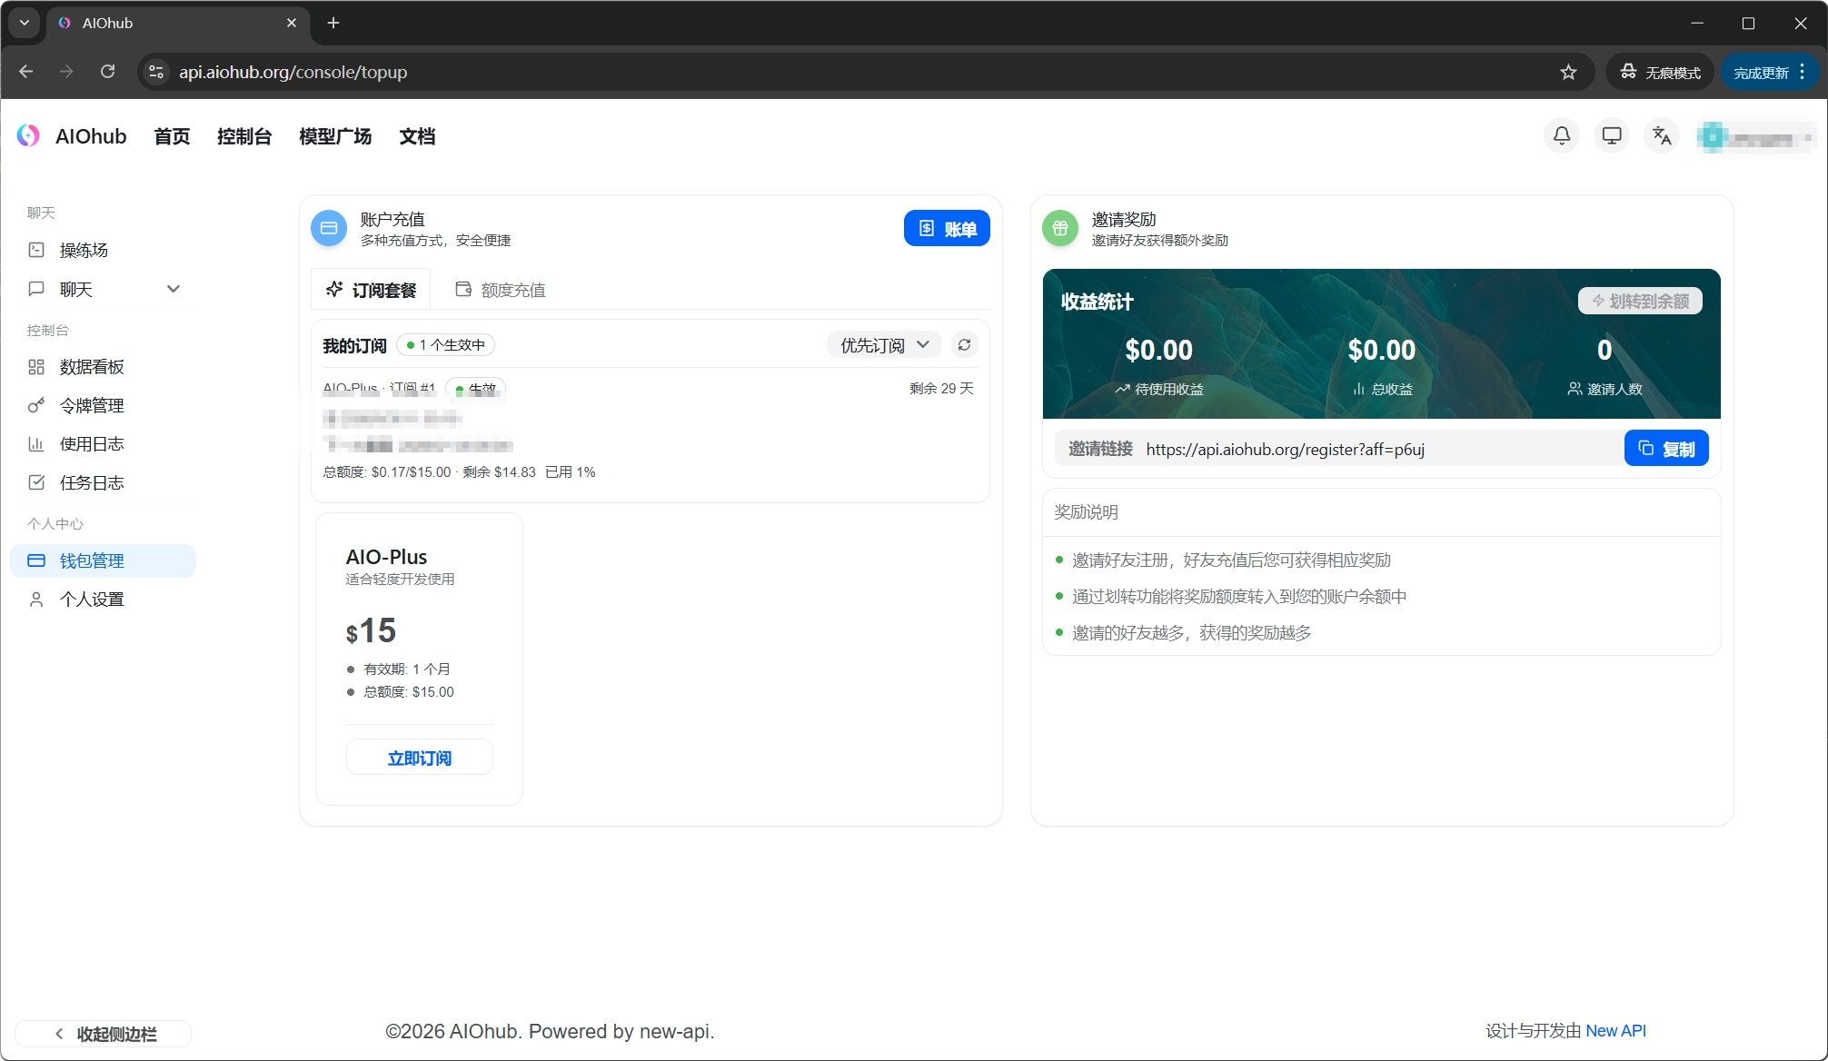The height and width of the screenshot is (1061, 1828).
Task: Click the finish update button
Action: [1760, 72]
